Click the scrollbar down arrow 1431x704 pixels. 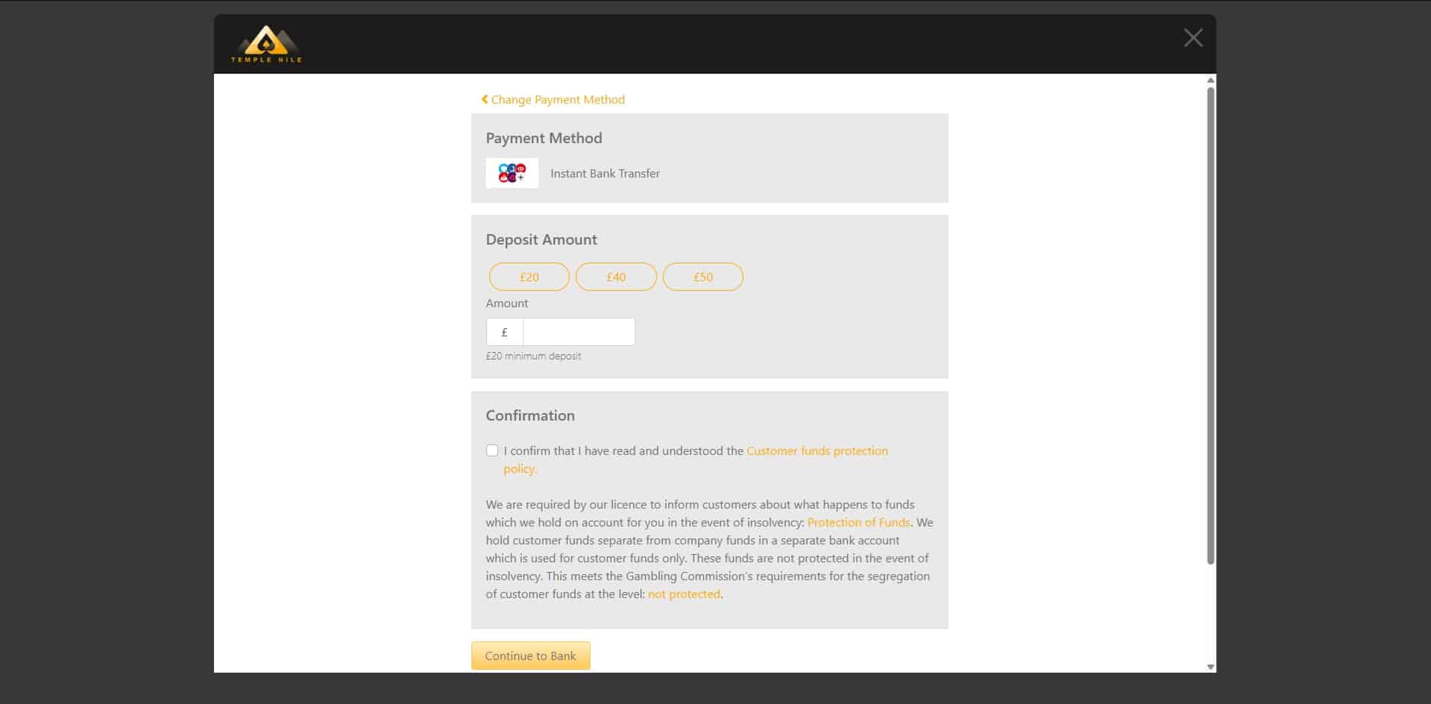[x=1210, y=667]
